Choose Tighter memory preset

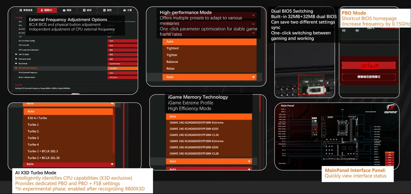click(x=210, y=55)
